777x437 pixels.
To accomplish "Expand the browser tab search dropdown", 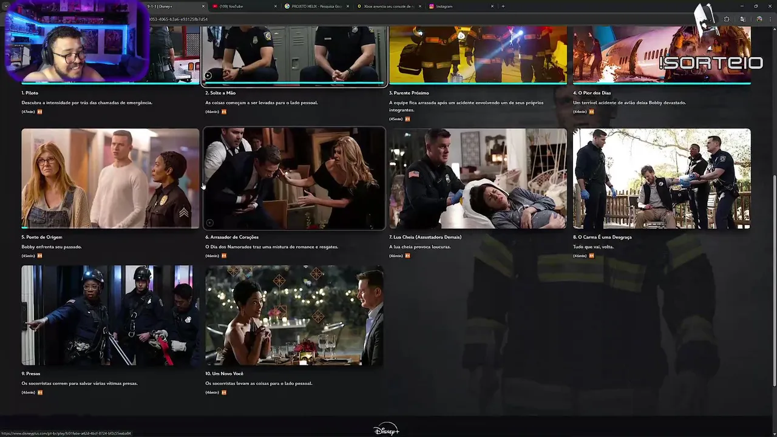I will pyautogui.click(x=5, y=6).
